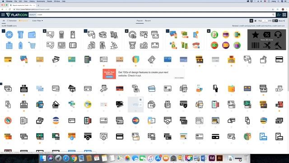Click the search magnifier icon
The width and height of the screenshot is (289, 163).
[273, 14]
